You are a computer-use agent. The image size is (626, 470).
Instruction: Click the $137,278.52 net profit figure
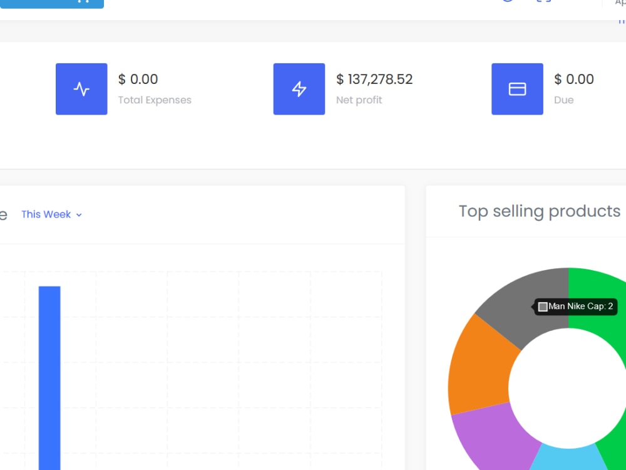click(374, 79)
